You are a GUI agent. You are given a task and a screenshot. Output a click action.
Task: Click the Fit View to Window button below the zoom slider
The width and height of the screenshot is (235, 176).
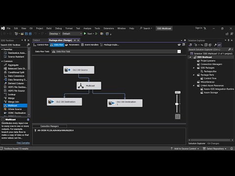click(178, 116)
